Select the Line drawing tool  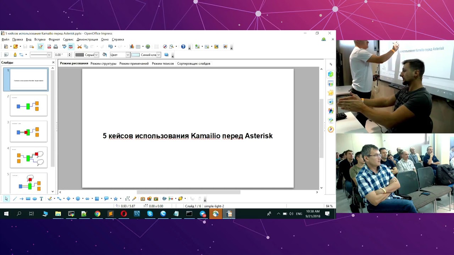pyautogui.click(x=15, y=199)
